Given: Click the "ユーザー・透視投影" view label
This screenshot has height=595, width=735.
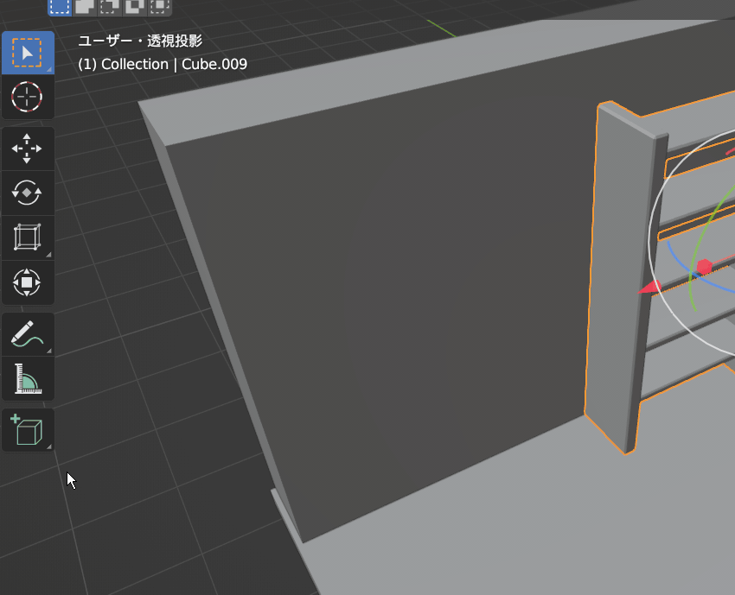Looking at the screenshot, I should pos(140,41).
